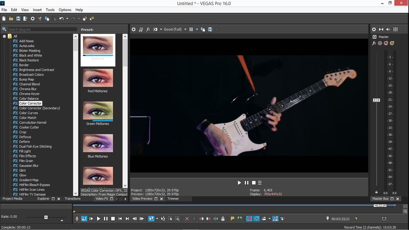Open a project with the folder icon

[x=11, y=18]
